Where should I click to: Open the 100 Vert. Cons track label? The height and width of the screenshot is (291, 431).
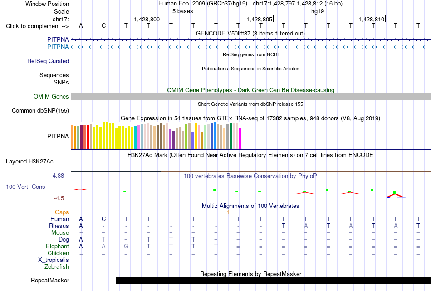[25, 187]
